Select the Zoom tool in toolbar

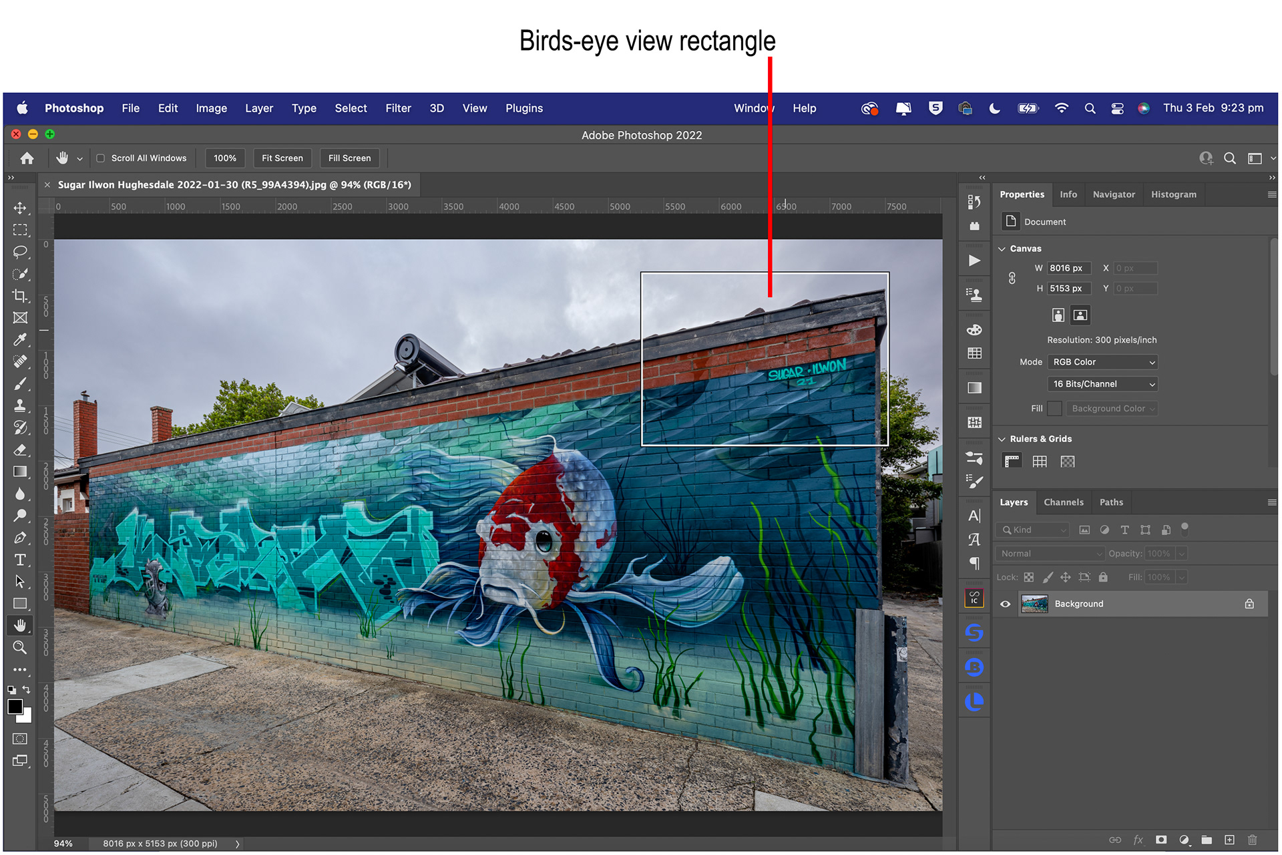[x=20, y=647]
